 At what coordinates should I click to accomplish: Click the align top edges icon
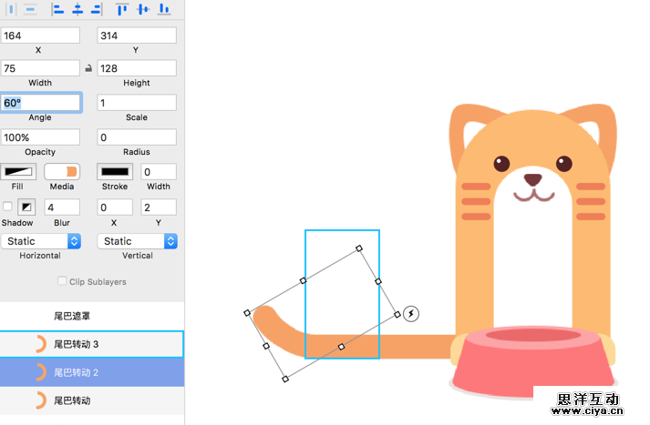click(121, 9)
